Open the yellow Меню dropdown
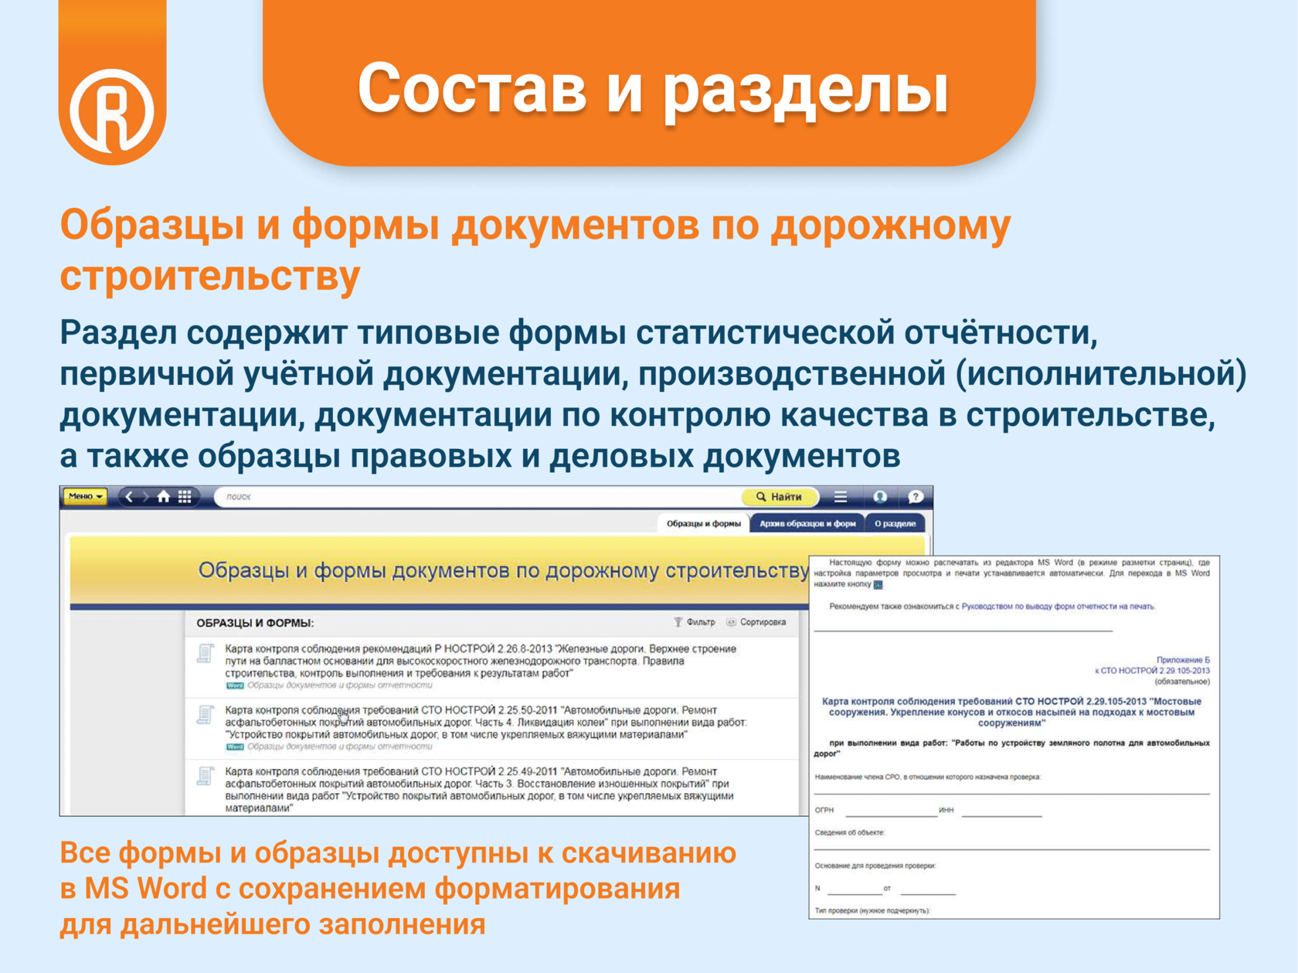Viewport: 1298px width, 973px height. pos(85,496)
